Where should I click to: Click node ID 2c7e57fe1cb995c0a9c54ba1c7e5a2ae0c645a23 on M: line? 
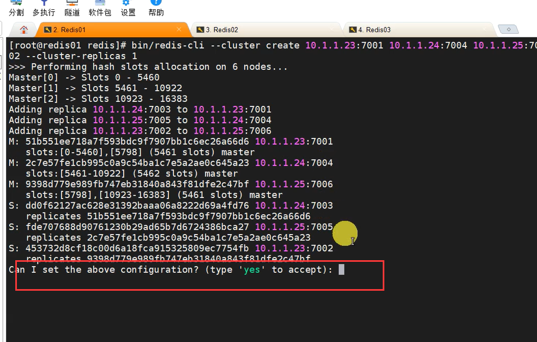click(x=137, y=163)
